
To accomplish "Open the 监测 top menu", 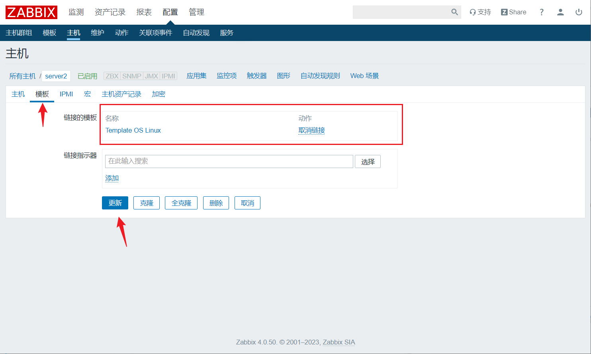I will tap(76, 12).
